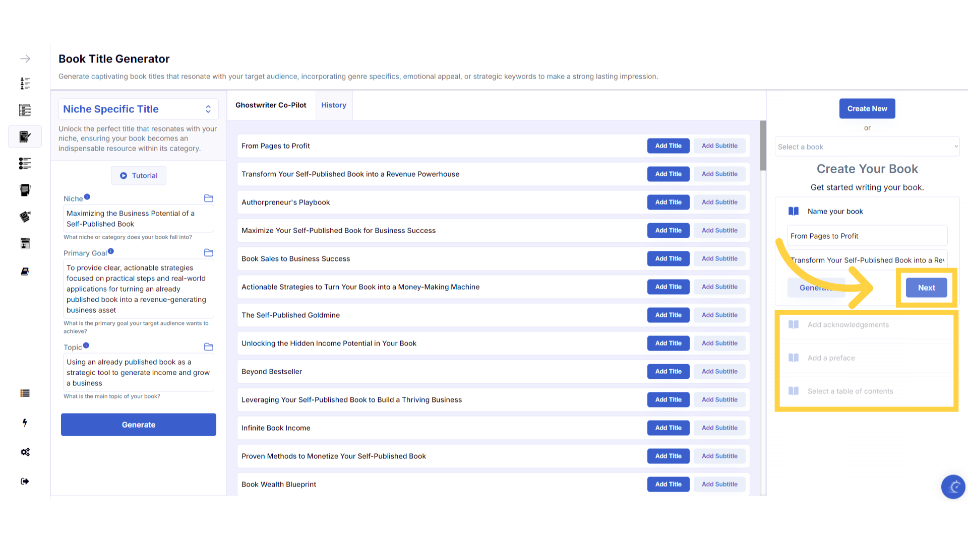Click the book name field From Pages to Profit
The width and height of the screenshot is (968, 544).
coord(867,236)
